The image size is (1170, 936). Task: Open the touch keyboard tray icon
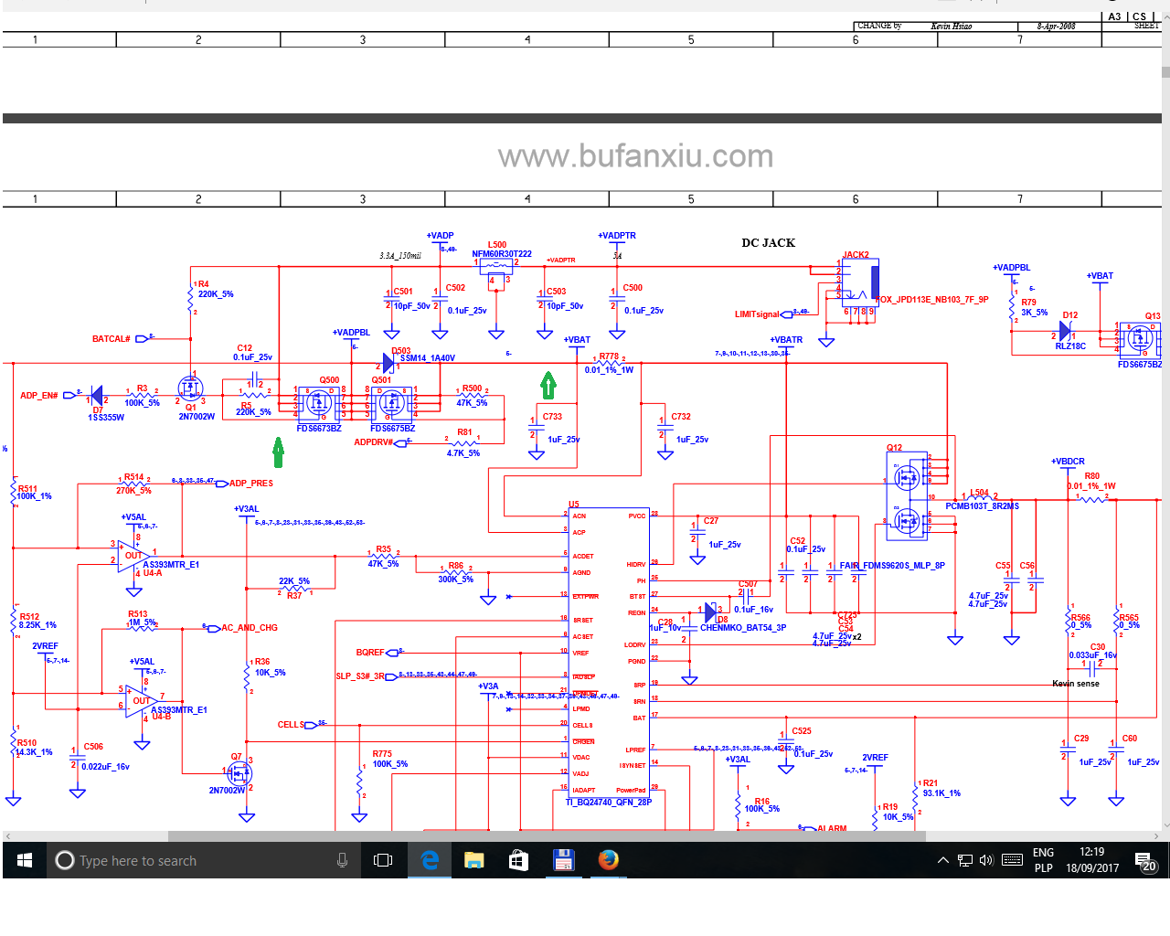(x=1012, y=860)
